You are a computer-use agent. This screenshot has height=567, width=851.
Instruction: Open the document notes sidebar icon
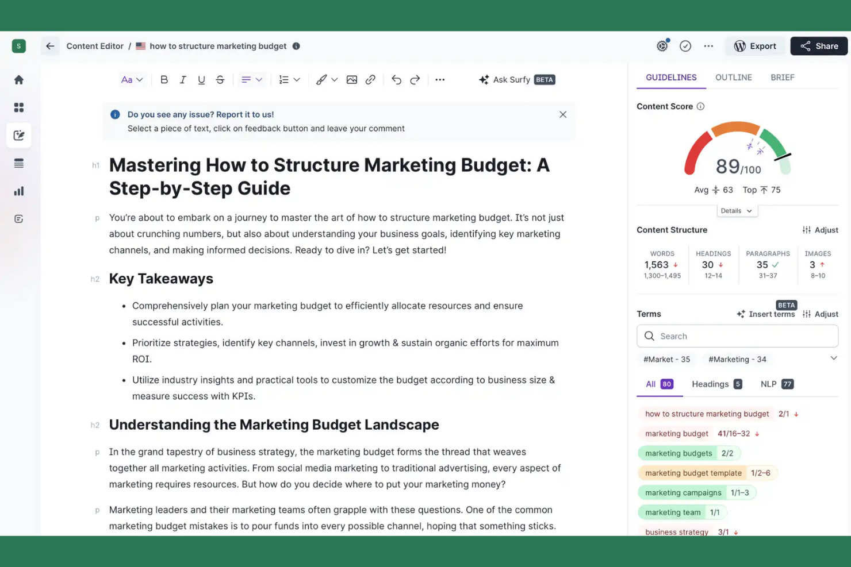click(19, 219)
